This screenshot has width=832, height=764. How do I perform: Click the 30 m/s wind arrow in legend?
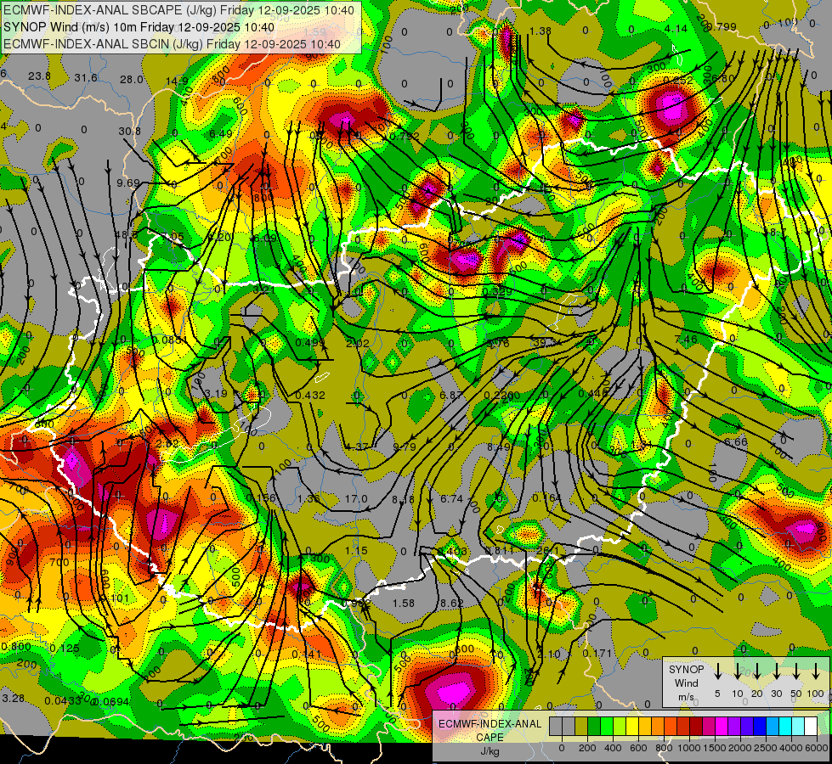coord(776,671)
